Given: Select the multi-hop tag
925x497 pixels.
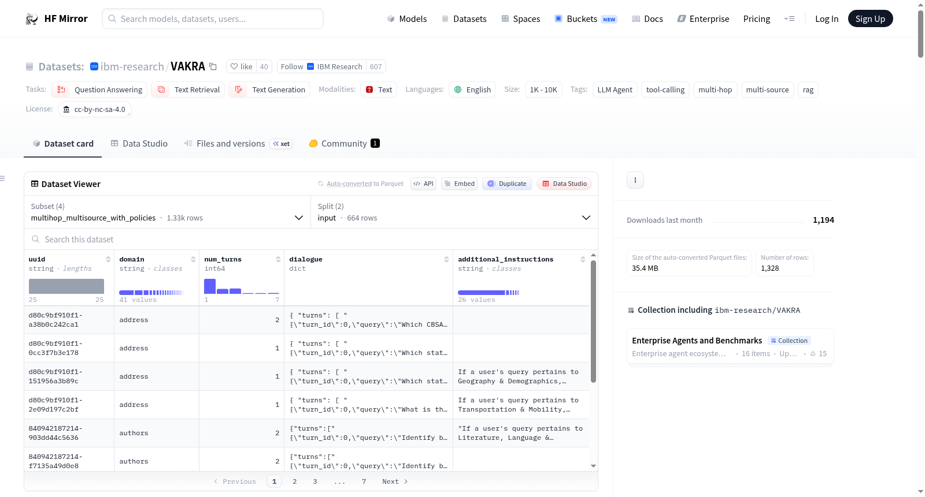Looking at the screenshot, I should pyautogui.click(x=715, y=89).
